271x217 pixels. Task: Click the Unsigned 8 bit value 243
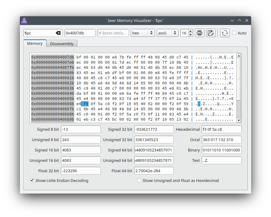point(81,140)
